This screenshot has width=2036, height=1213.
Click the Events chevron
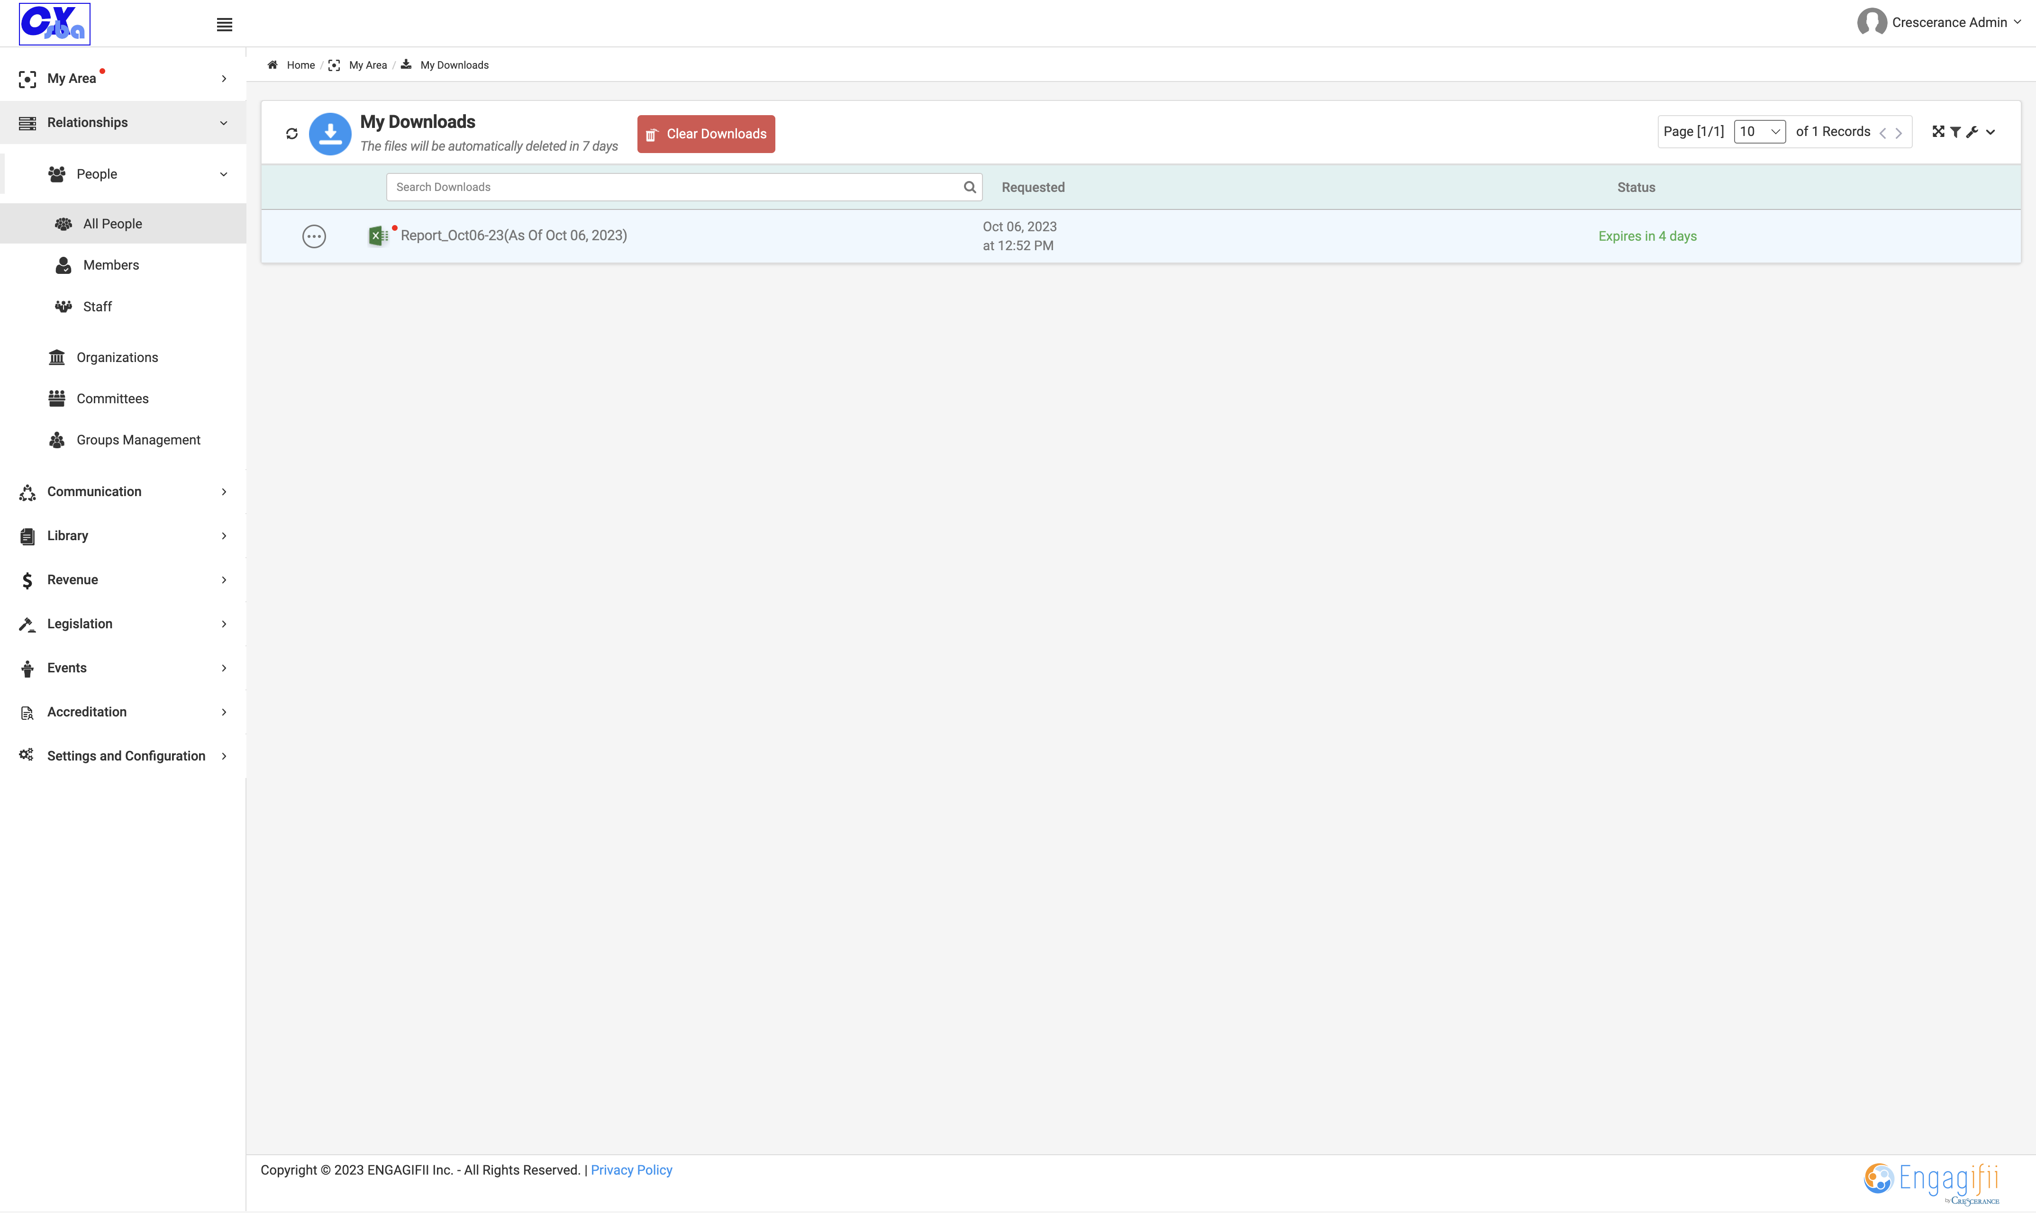click(x=224, y=669)
